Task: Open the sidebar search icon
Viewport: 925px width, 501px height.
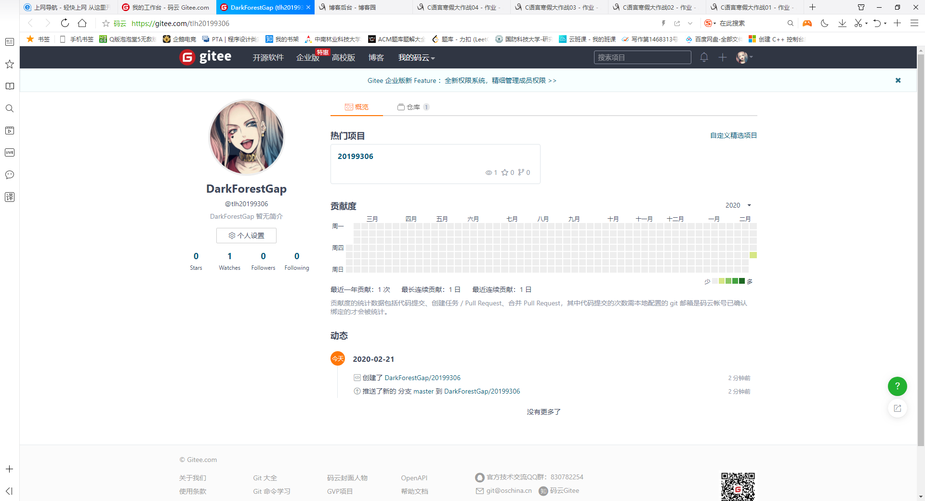Action: 10,108
